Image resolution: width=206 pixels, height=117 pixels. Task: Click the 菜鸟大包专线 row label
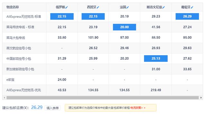[x=16, y=38]
